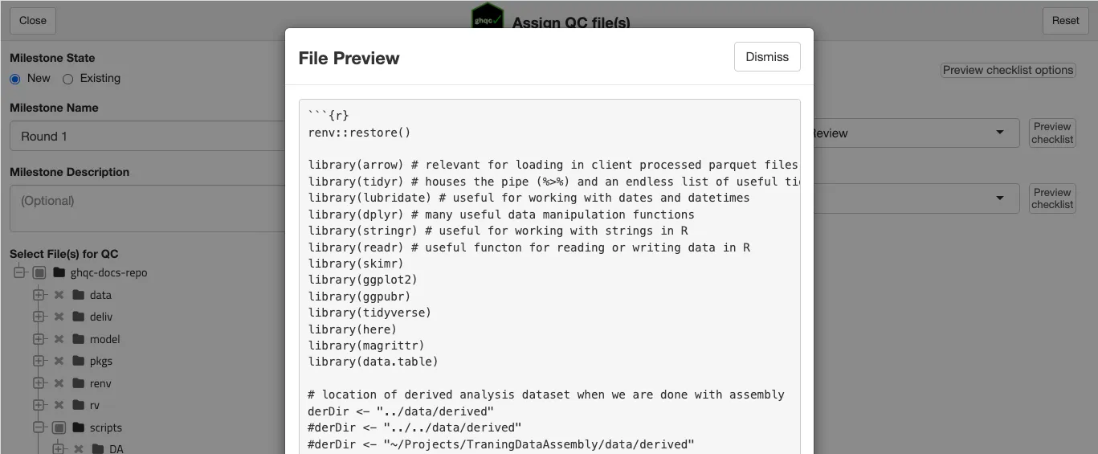Click the rv folder icon
The image size is (1098, 454).
tap(79, 405)
